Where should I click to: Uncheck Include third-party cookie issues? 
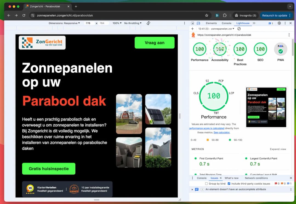tap(229, 184)
